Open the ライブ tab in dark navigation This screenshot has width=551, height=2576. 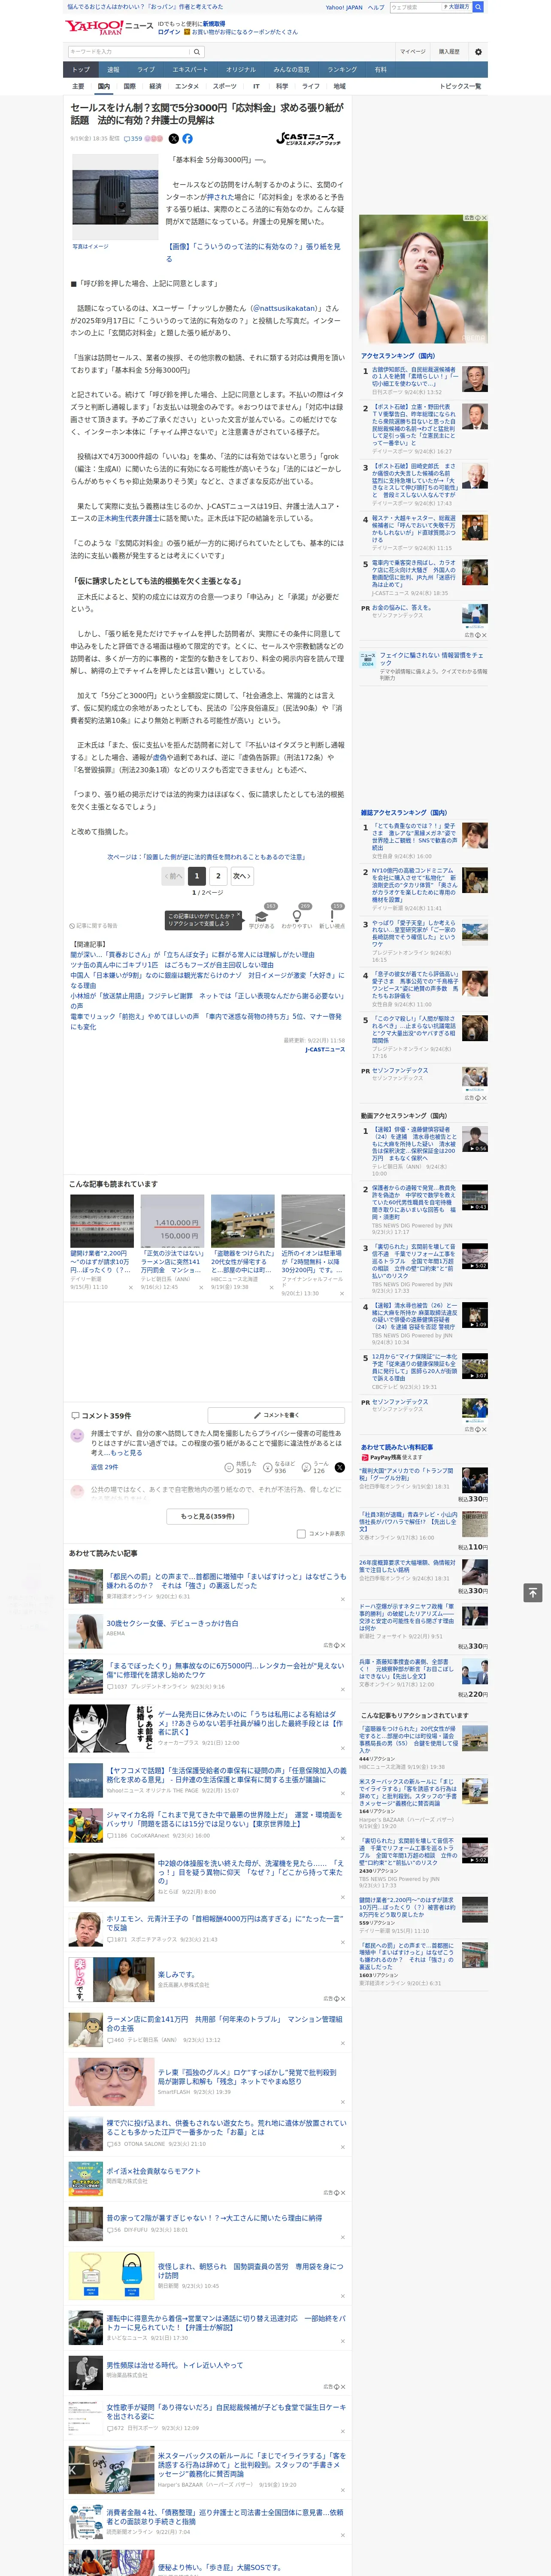[x=146, y=70]
